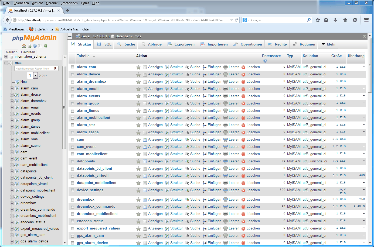Check the alarm_cam table checkbox
The height and width of the screenshot is (247, 374).
[72, 67]
